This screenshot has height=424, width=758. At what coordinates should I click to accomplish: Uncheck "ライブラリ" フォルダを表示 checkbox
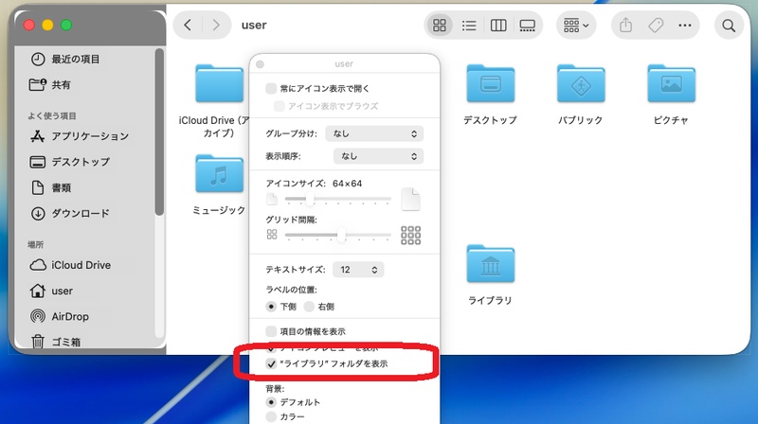pyautogui.click(x=271, y=363)
